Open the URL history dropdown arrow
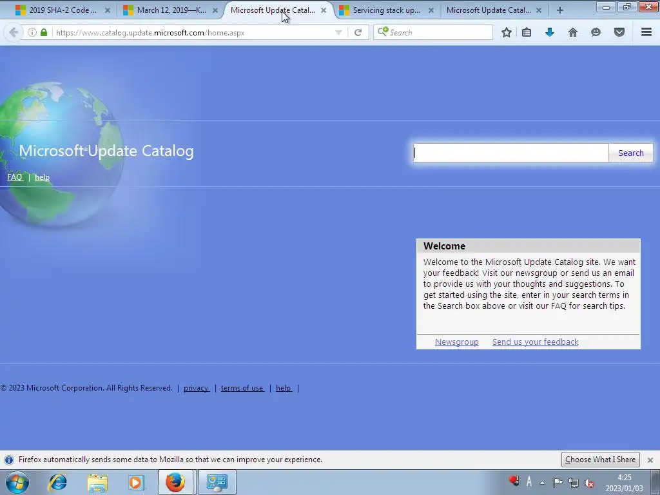The width and height of the screenshot is (660, 495). click(338, 32)
